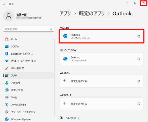Click the privacy shield icon
Image resolution: width=148 pixels, height=122 pixels.
coord(7,112)
